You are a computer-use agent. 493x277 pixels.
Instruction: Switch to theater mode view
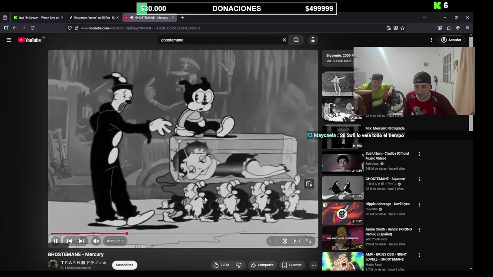pyautogui.click(x=297, y=241)
